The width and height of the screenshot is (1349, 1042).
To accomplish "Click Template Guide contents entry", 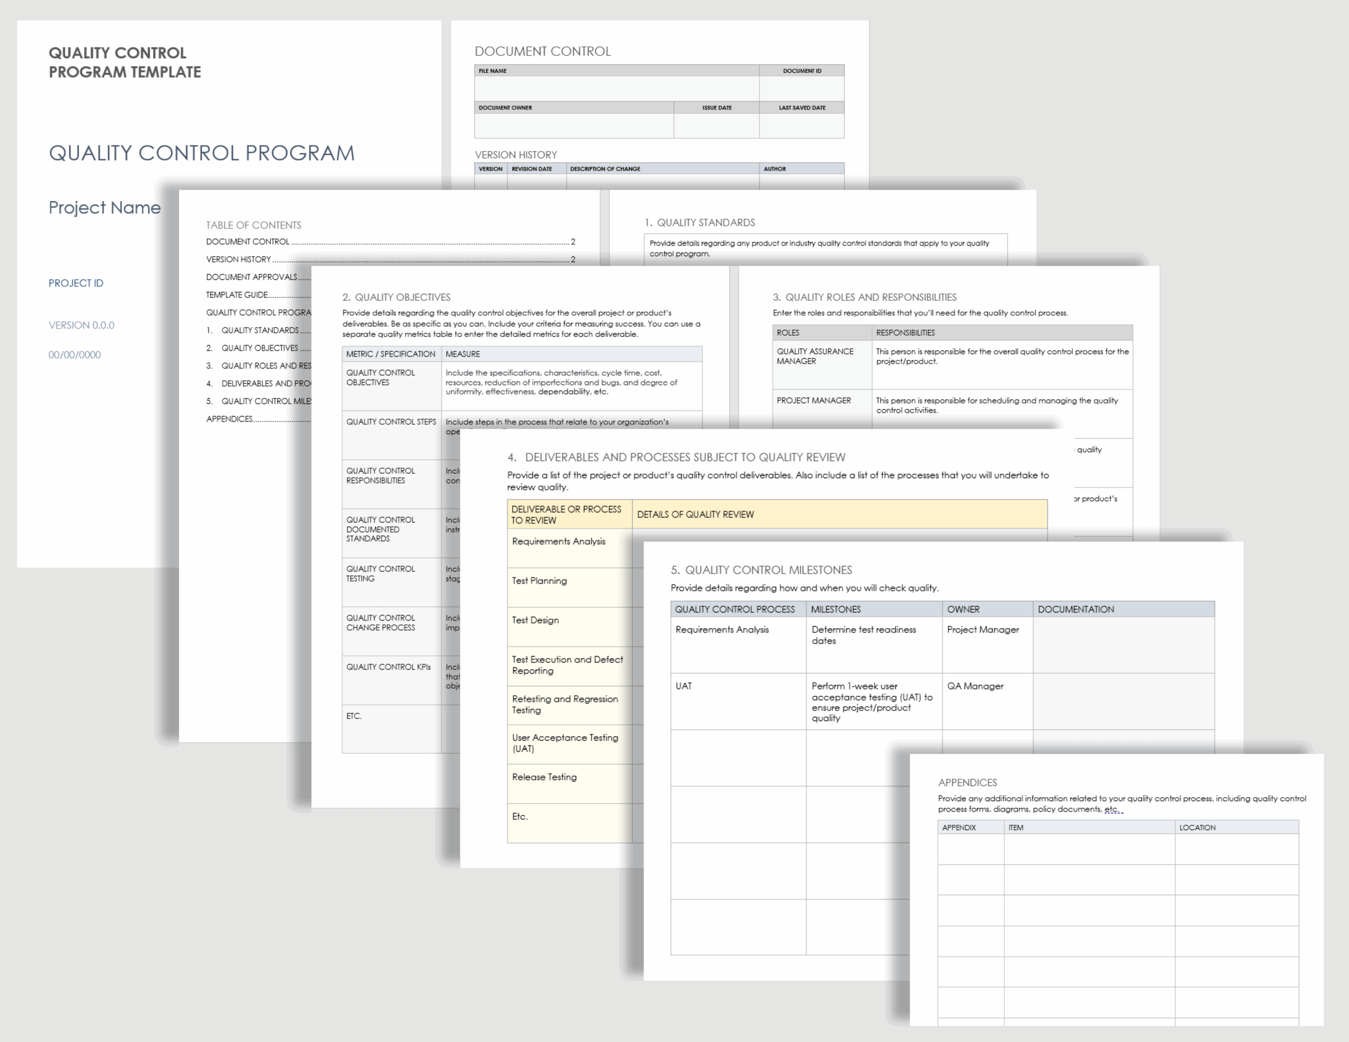I will tap(237, 294).
